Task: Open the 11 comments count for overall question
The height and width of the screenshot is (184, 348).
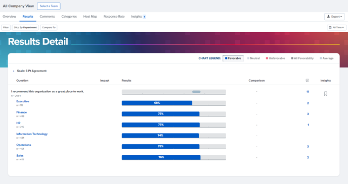Action: pos(308,92)
